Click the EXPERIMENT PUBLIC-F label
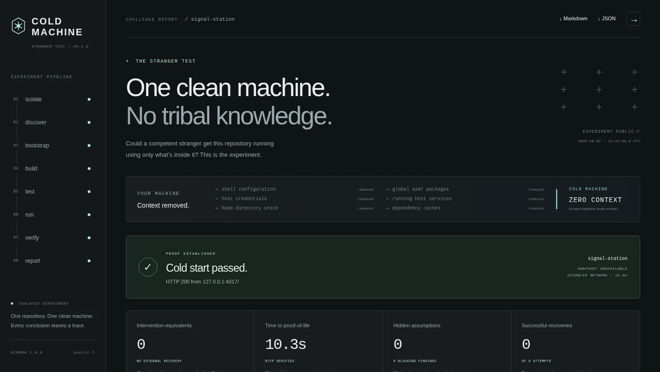Screen dimensions: 660x372 pos(611,132)
